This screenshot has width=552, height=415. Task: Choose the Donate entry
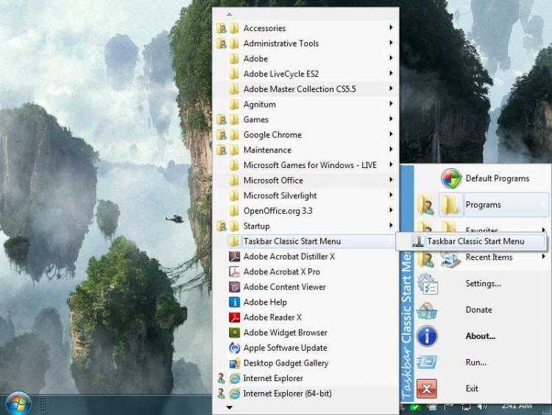click(479, 310)
